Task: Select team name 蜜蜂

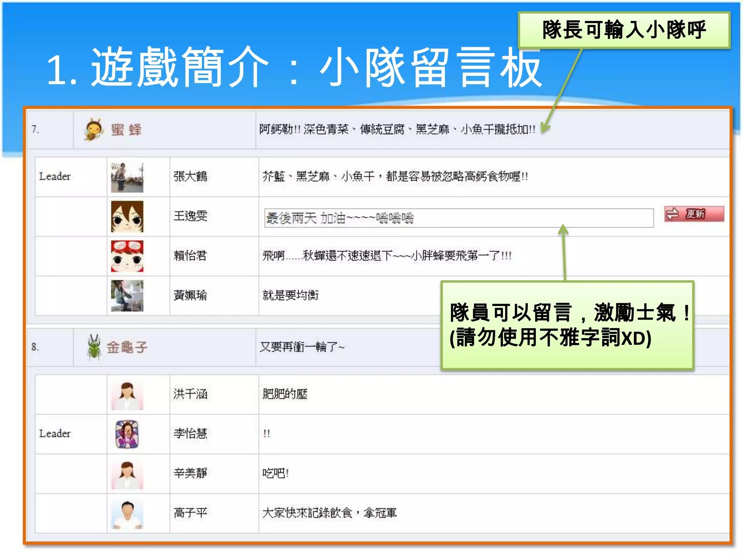Action: pos(126,130)
